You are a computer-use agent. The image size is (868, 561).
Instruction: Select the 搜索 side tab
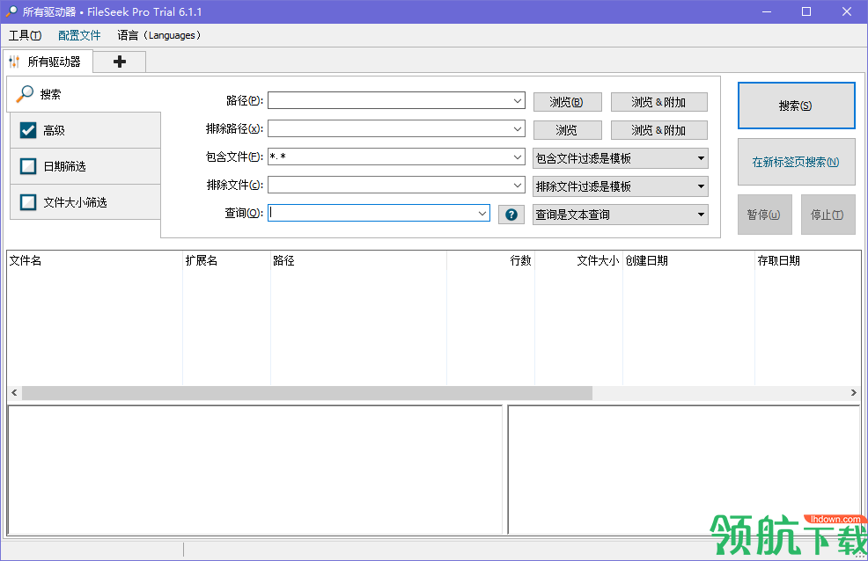[85, 94]
